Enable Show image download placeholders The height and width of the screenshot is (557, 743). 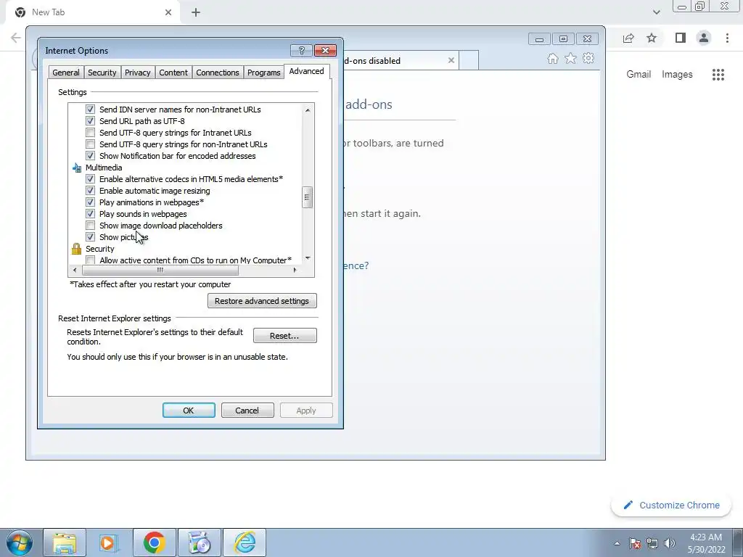90,226
